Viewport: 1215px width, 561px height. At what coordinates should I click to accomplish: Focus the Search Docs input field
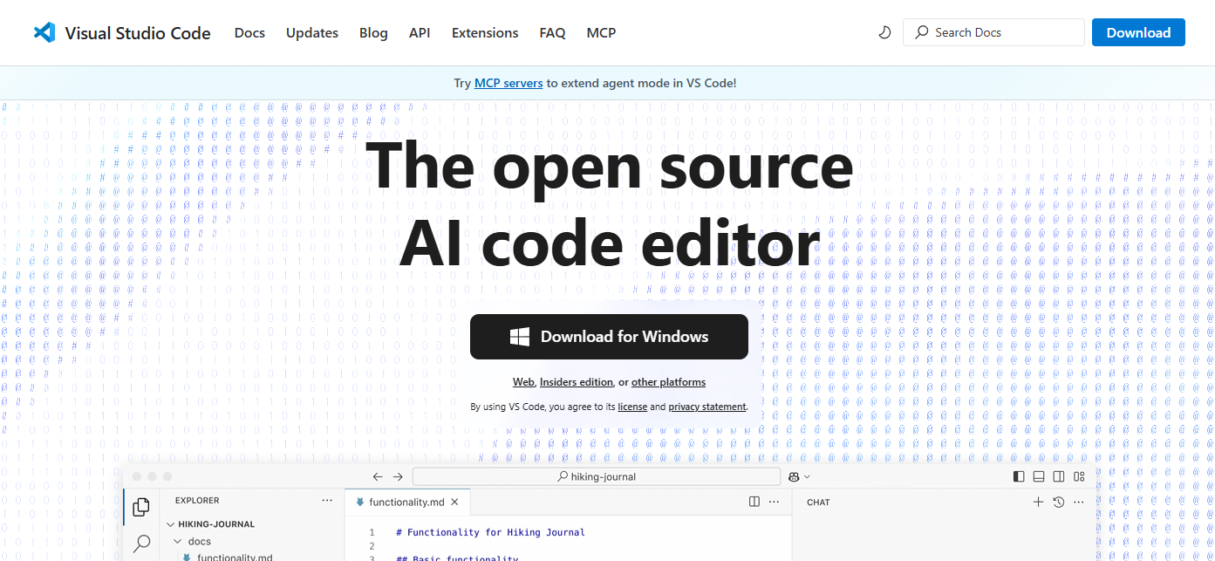pos(993,32)
